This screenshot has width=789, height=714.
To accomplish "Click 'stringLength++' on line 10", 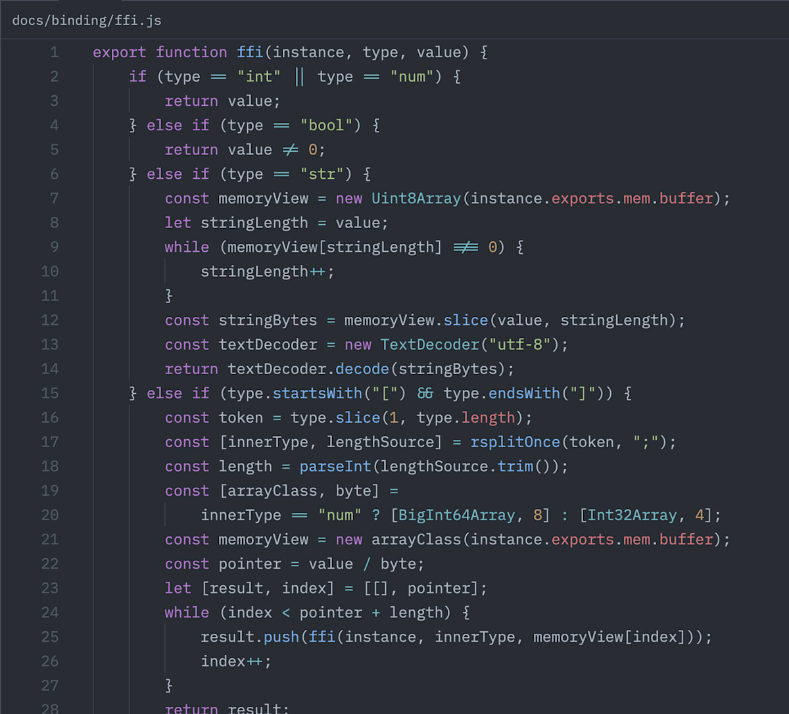I will click(x=264, y=271).
